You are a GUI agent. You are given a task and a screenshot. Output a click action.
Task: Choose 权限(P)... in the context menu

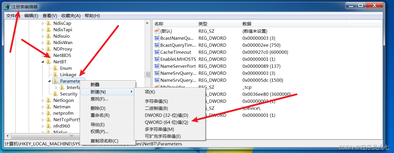[x=108, y=132]
